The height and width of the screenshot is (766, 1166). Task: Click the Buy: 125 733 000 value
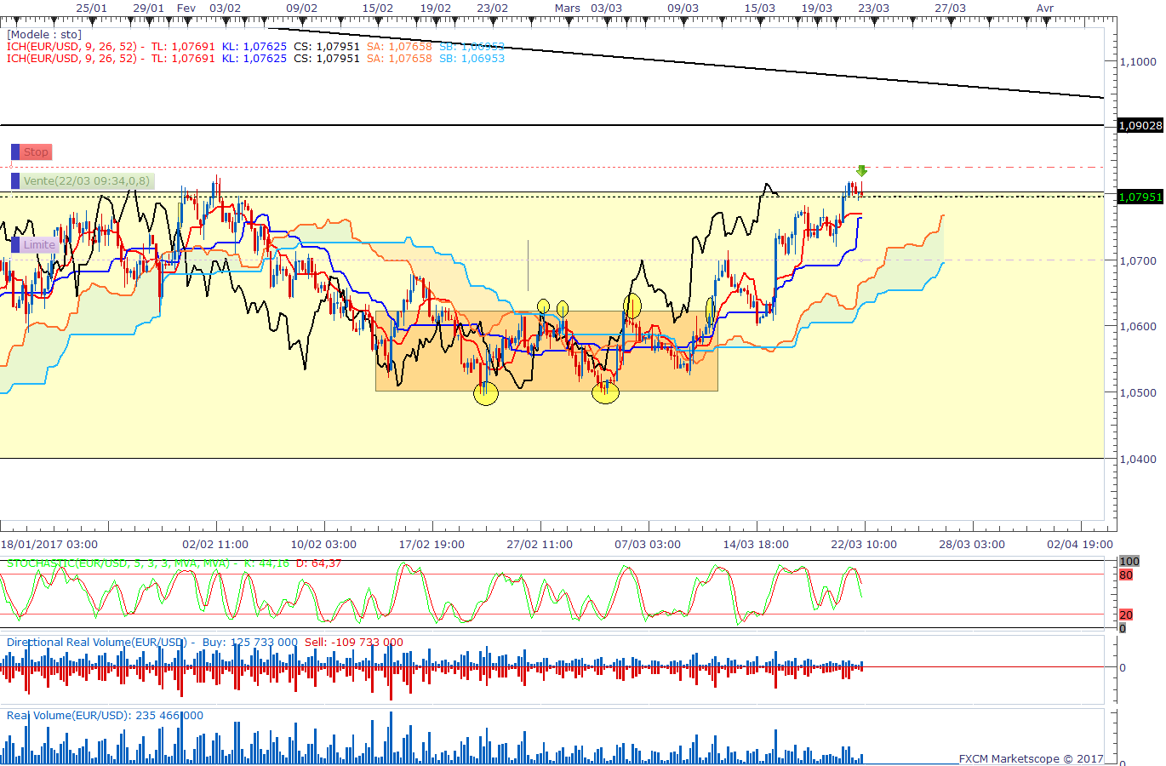(250, 643)
